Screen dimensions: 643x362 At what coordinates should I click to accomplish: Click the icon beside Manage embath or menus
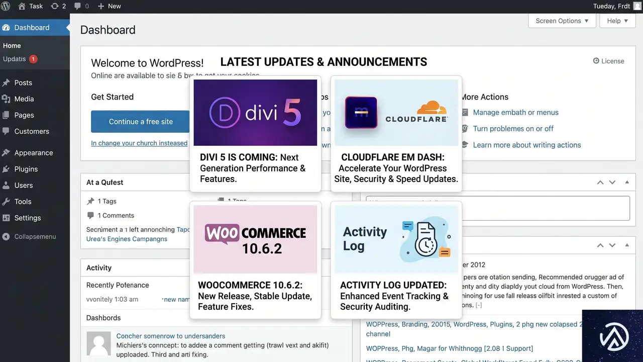[465, 113]
